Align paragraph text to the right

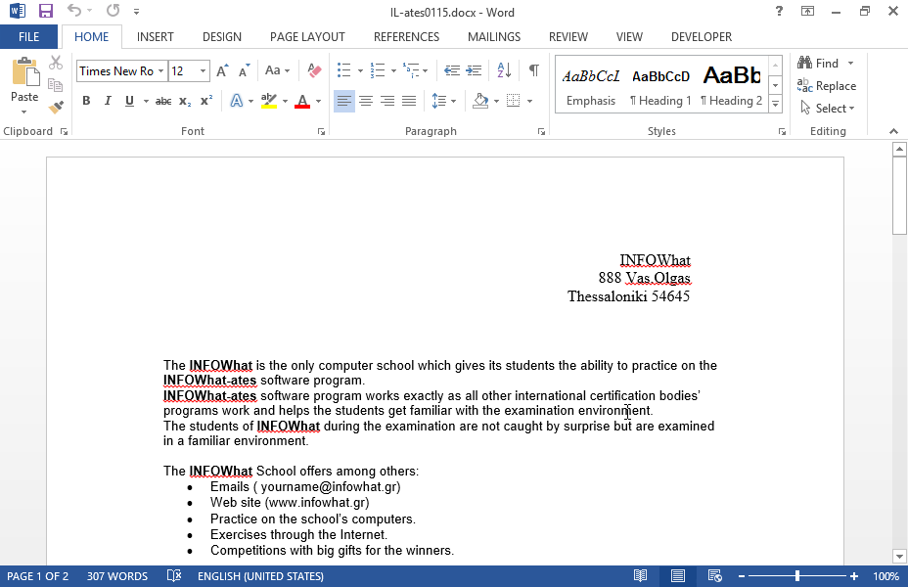pos(386,102)
